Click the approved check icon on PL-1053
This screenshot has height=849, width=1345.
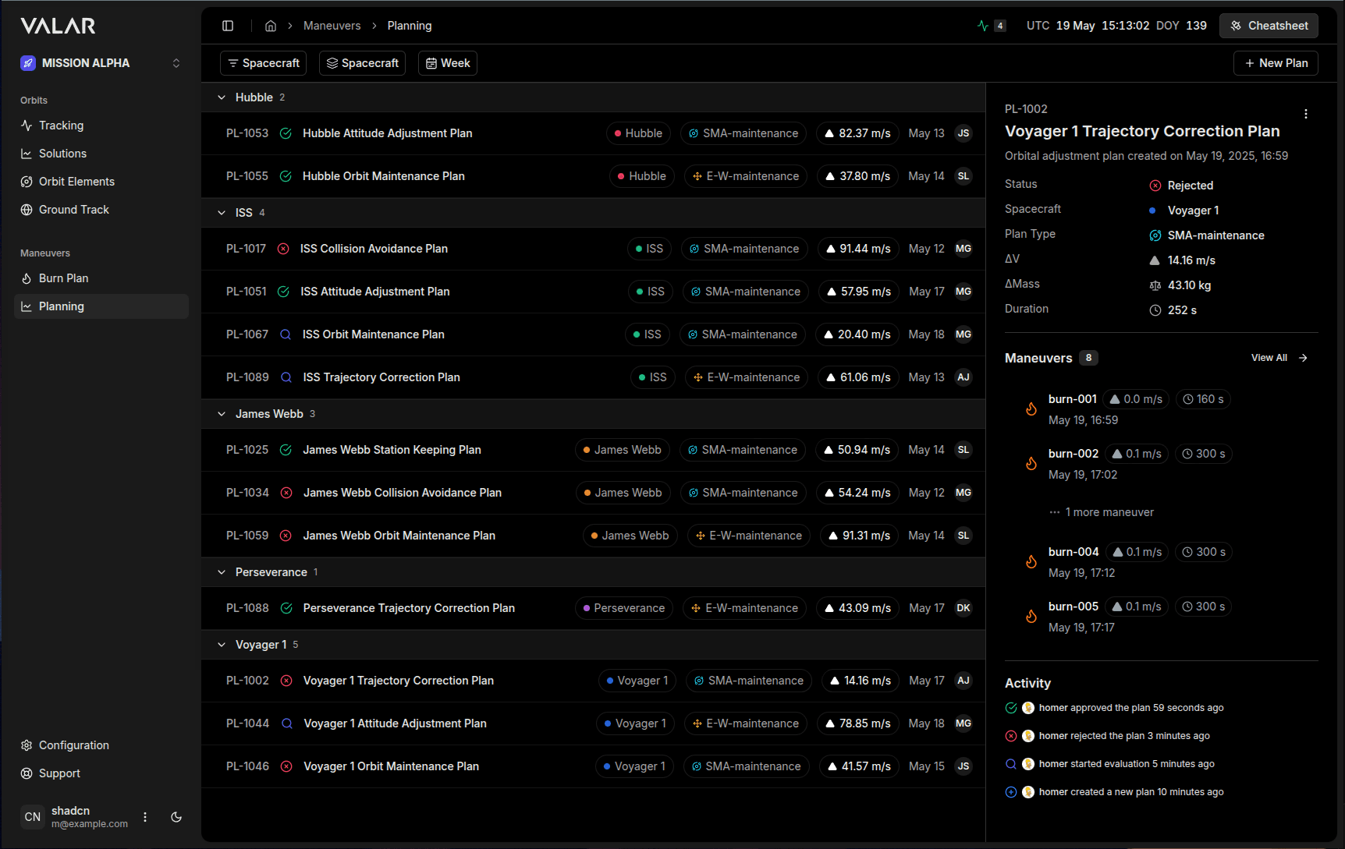286,133
